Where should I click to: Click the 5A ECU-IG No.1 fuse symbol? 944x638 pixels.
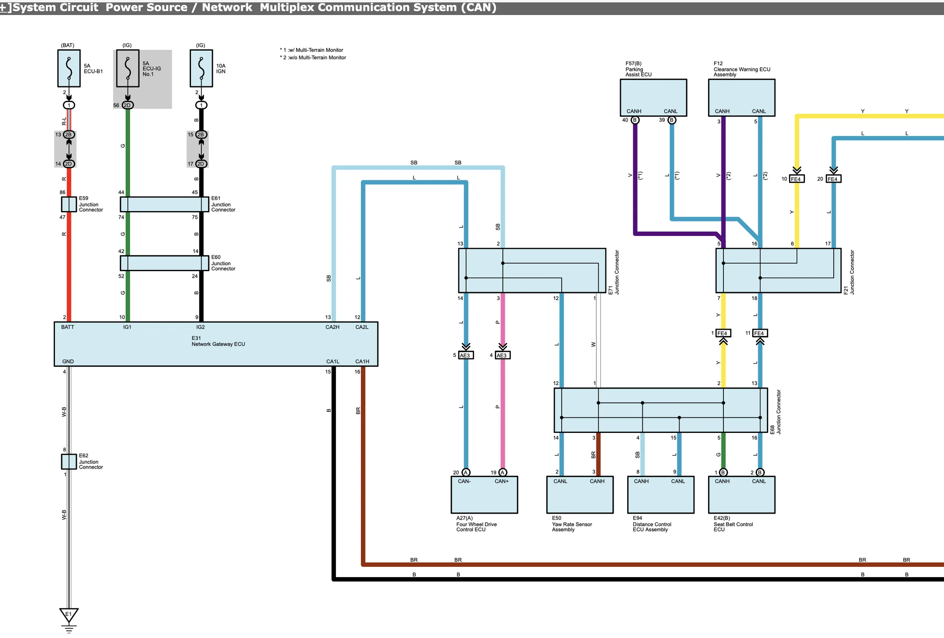(x=128, y=68)
